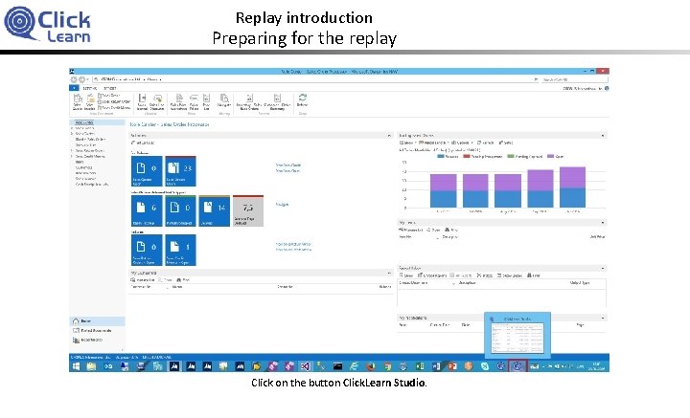
Task: Click the browser back arrow button
Action: 74,79
